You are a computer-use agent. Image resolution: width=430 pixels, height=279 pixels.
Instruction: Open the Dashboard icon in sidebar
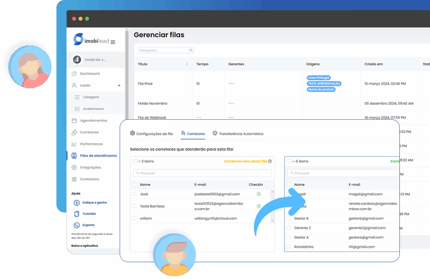pyautogui.click(x=74, y=74)
